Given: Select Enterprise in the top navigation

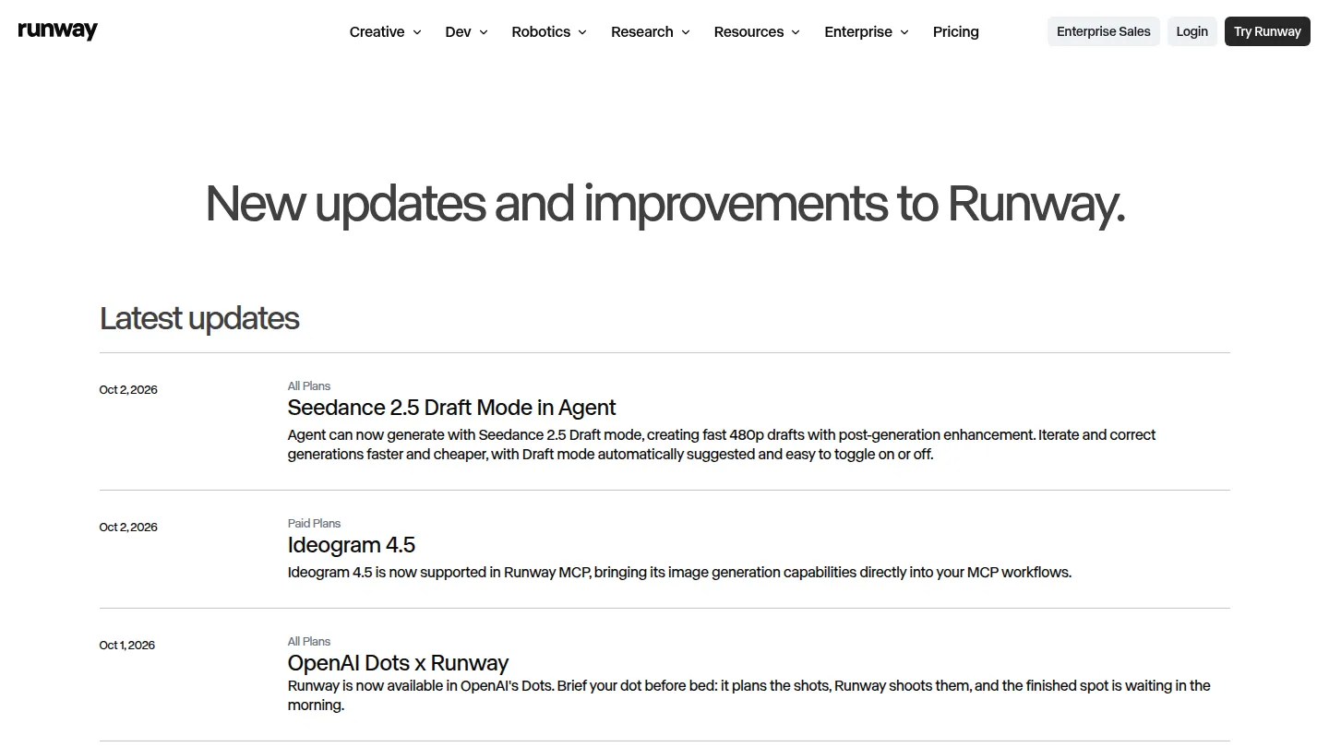Looking at the screenshot, I should point(867,31).
